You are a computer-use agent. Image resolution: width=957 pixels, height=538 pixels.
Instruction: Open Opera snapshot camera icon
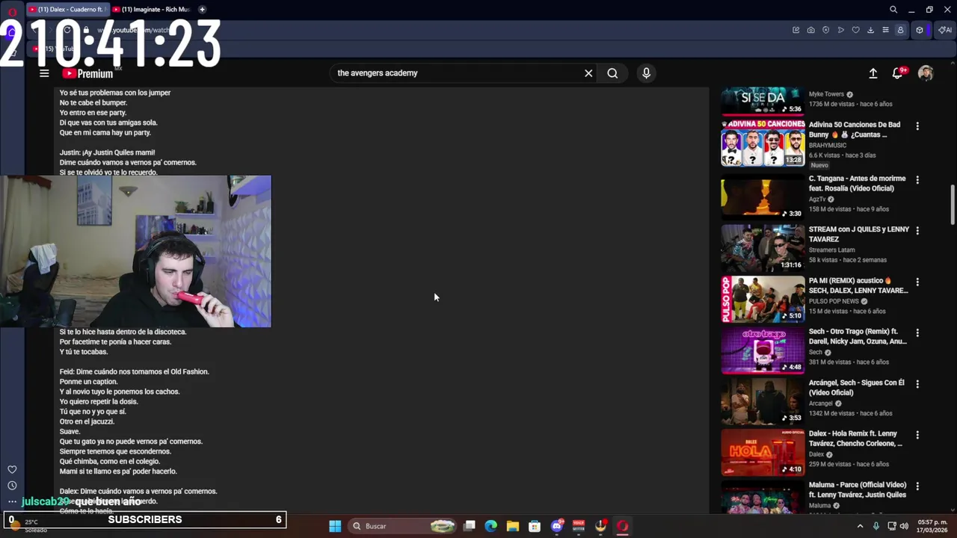coord(810,30)
